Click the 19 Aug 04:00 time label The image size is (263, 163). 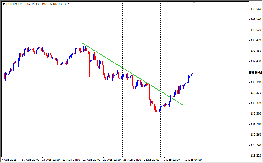(71, 160)
